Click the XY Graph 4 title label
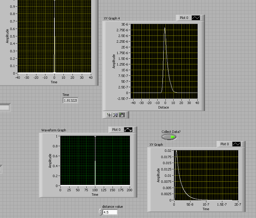Viewport: 256px width, 218px height. [112, 19]
